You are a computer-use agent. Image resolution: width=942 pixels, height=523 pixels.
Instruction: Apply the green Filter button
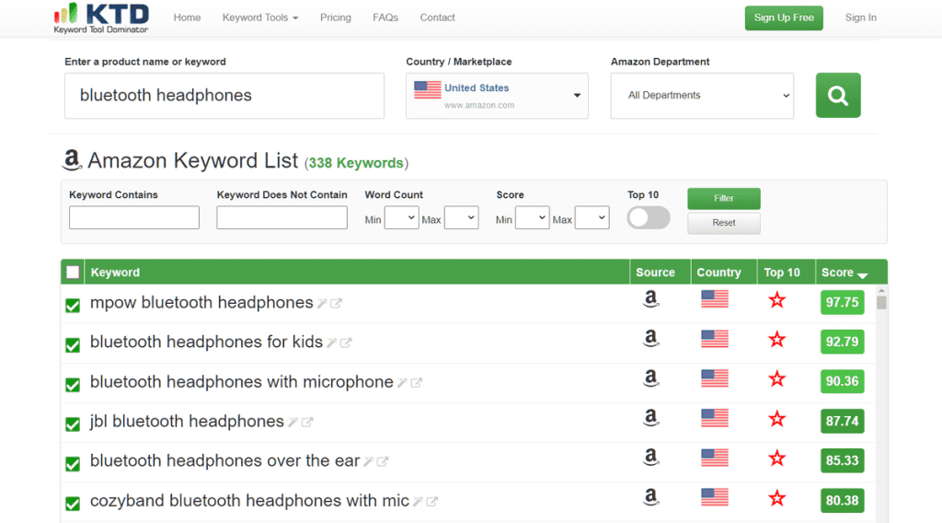(723, 198)
